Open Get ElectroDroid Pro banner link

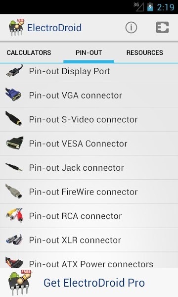tap(89, 283)
